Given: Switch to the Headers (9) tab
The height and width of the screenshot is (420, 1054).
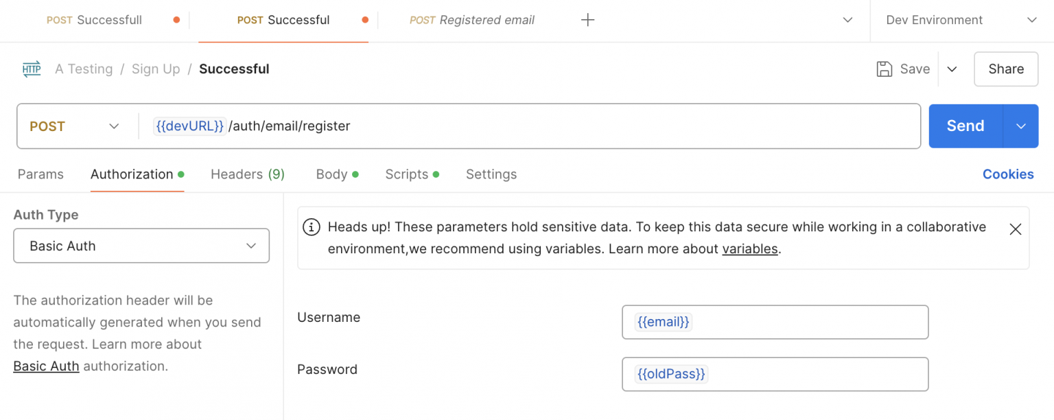Looking at the screenshot, I should [247, 174].
